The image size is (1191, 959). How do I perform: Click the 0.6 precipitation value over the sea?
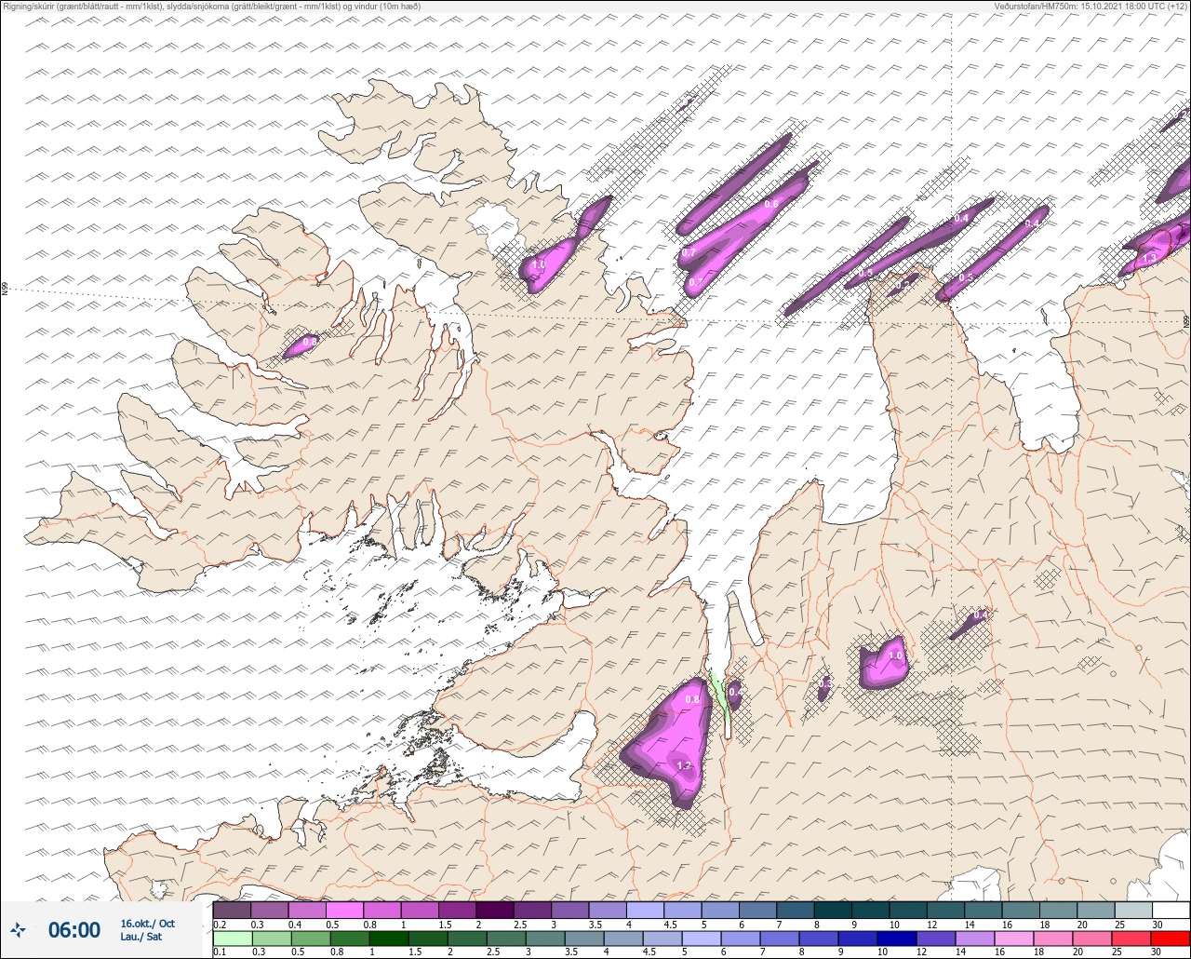point(770,204)
